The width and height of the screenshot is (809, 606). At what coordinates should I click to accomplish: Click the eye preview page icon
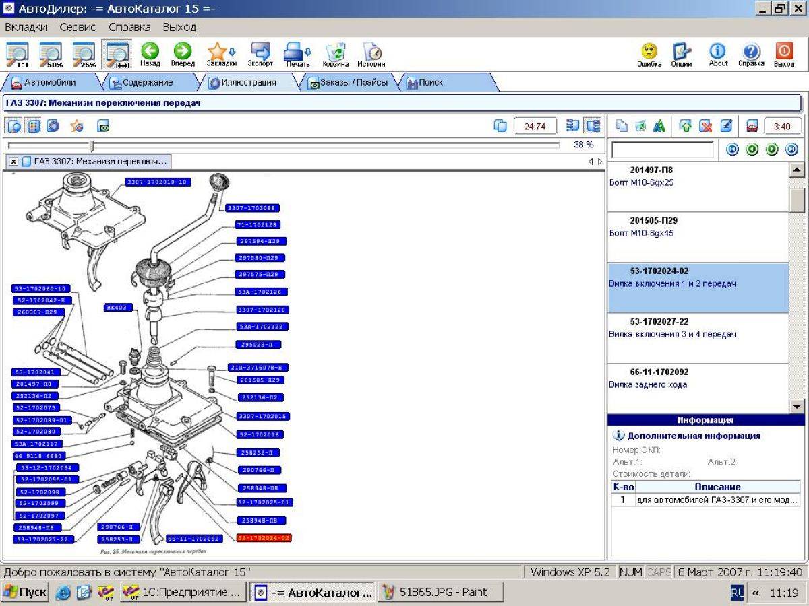click(x=103, y=126)
